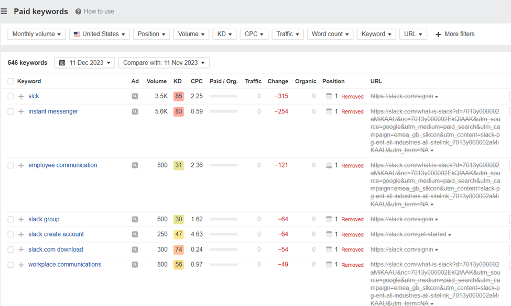
Task: Open the Position filter dropdown
Action: click(x=151, y=34)
